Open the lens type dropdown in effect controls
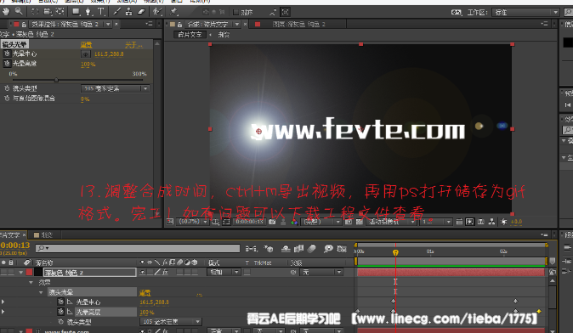The image size is (573, 333). pos(115,88)
